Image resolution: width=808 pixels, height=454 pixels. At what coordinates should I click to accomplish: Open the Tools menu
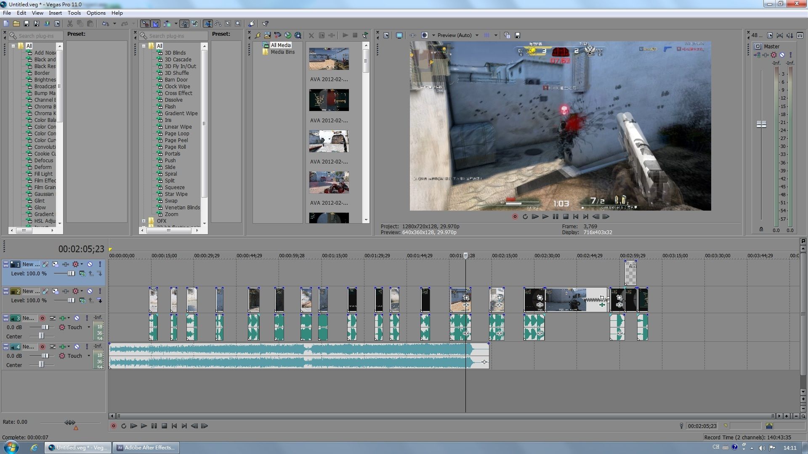tap(74, 13)
